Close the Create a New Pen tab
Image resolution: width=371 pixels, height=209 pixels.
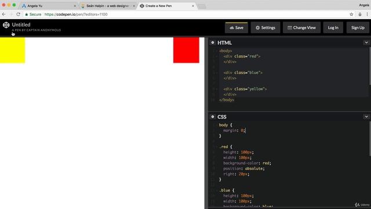point(193,6)
